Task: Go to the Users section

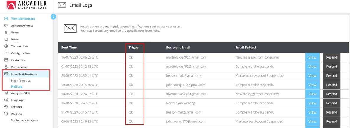Action: coord(15,33)
